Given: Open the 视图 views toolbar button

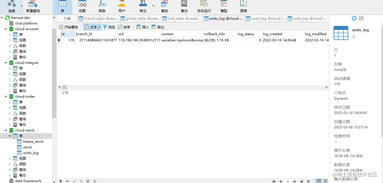Looking at the screenshot, I should [x=82, y=7].
